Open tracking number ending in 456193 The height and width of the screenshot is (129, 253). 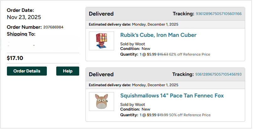218,74
